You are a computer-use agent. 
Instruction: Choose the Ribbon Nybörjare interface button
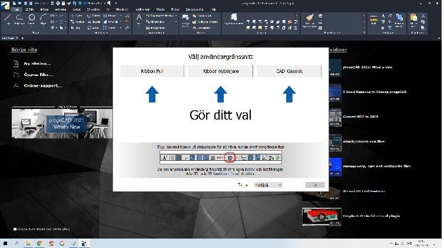(x=221, y=71)
